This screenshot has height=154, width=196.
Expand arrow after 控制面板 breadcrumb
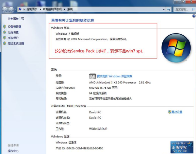(x=40, y=10)
